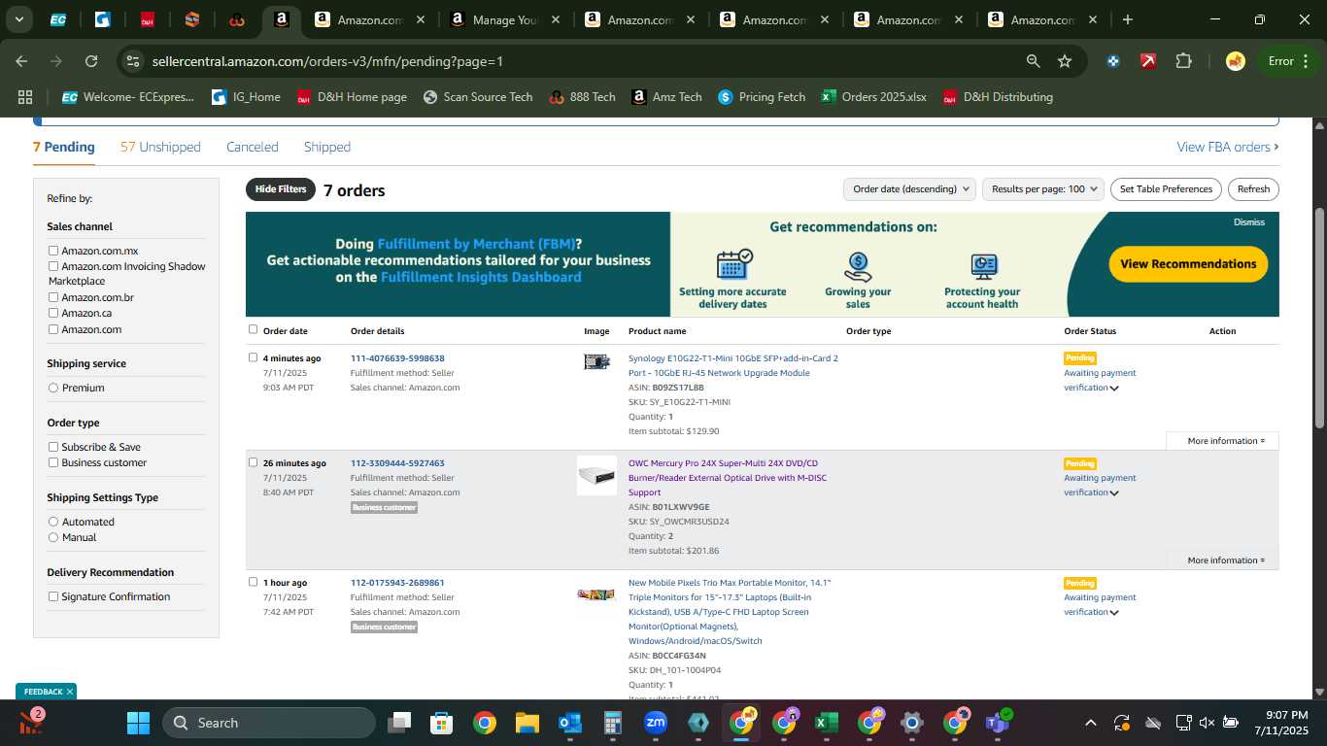
Task: Click the blue cross extension icon
Action: coord(1113,61)
